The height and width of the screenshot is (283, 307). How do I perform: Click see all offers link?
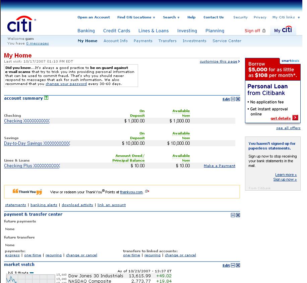pos(288,128)
